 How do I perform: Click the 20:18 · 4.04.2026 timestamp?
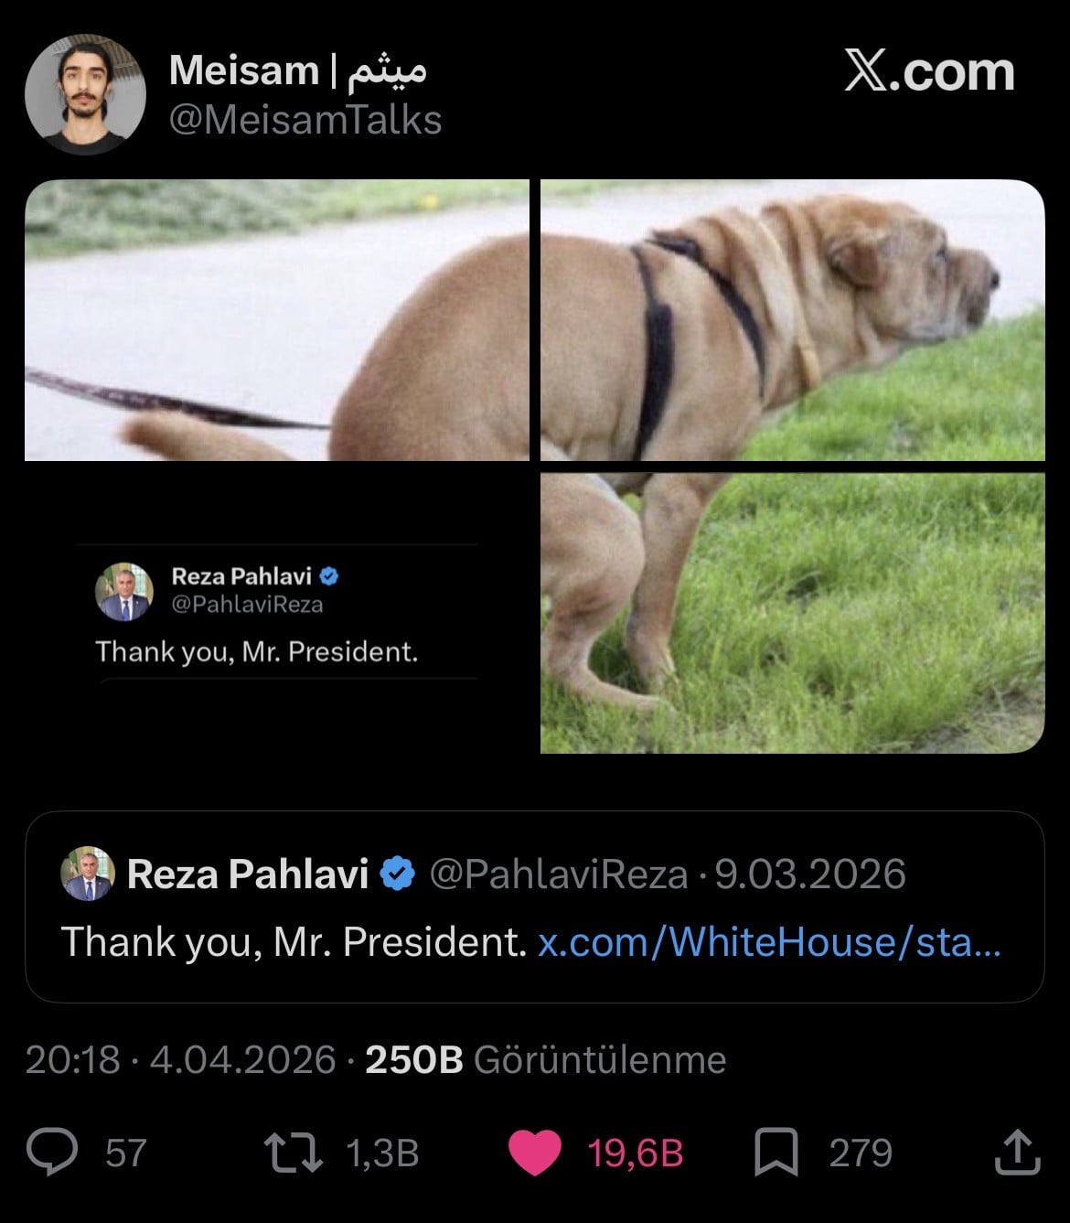180,1059
